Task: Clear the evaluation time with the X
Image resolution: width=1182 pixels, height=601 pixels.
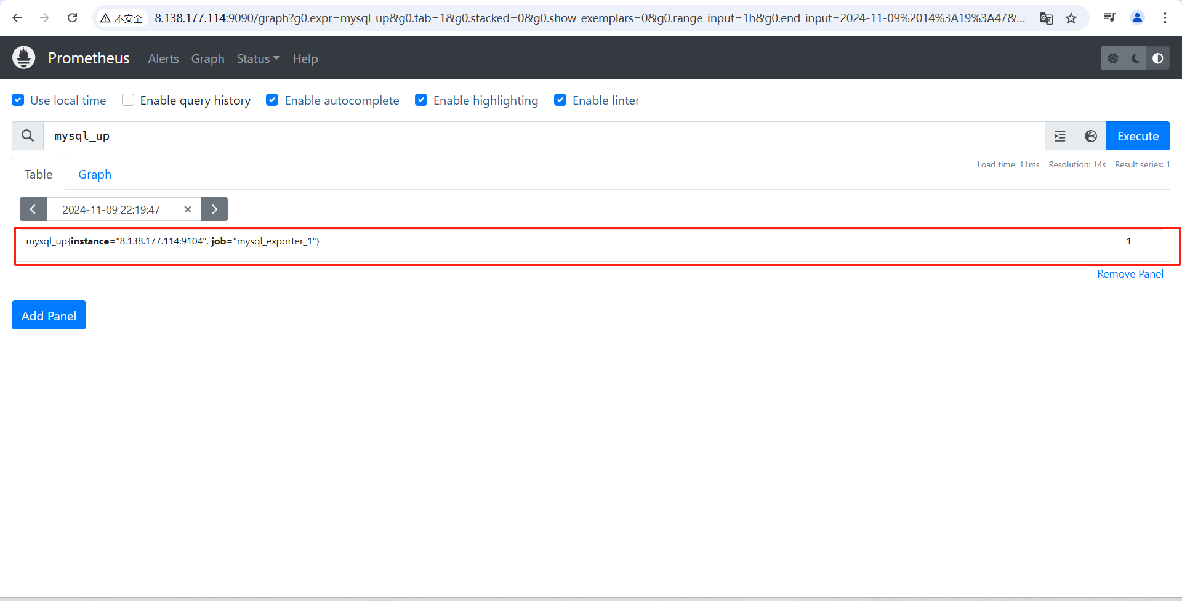Action: click(188, 209)
